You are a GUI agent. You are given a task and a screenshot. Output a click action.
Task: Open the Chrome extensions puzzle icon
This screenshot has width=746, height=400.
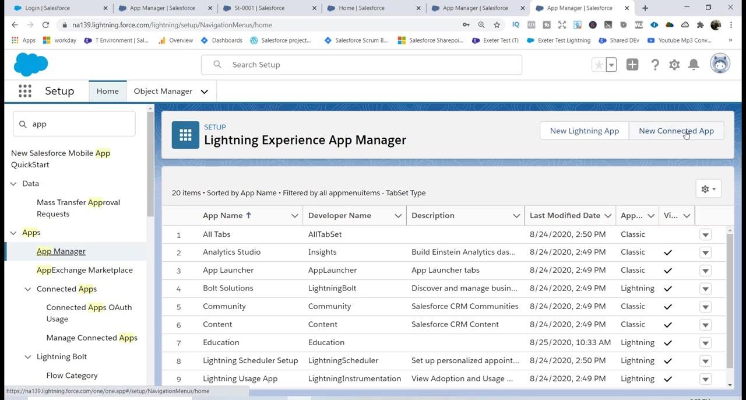click(701, 25)
